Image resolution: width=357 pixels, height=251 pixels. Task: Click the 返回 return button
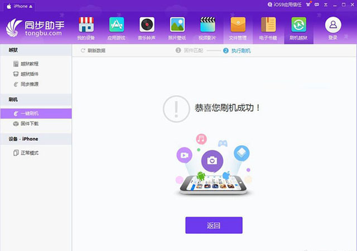coord(214,225)
